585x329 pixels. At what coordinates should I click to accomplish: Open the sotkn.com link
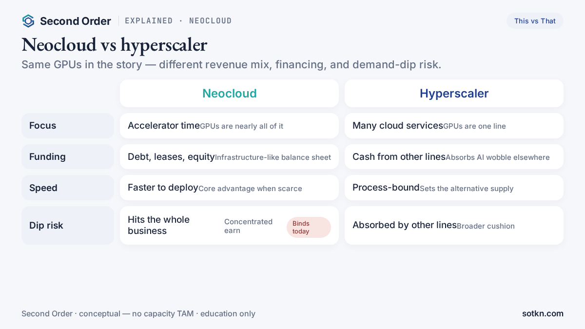pos(543,314)
